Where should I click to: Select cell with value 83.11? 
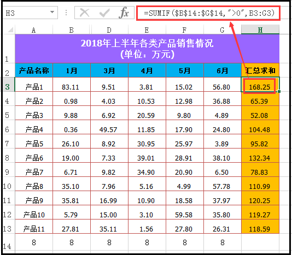(72, 85)
